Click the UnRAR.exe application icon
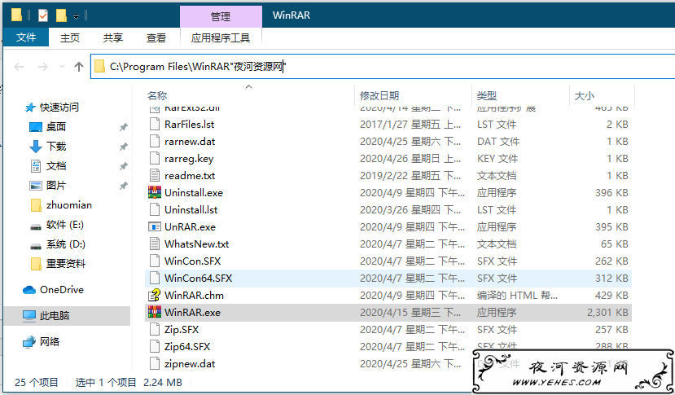 tap(155, 227)
